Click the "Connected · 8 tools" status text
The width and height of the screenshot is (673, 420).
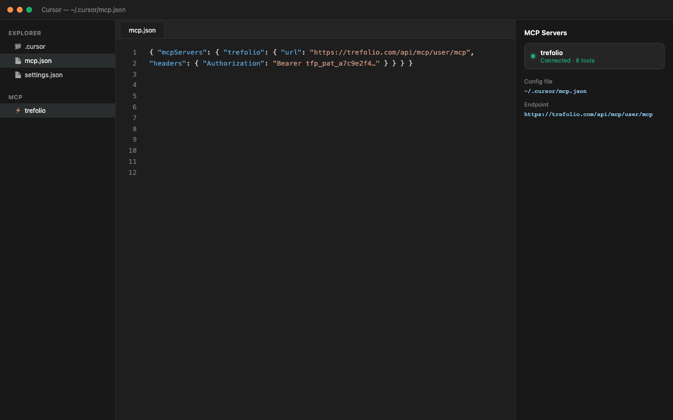point(567,61)
